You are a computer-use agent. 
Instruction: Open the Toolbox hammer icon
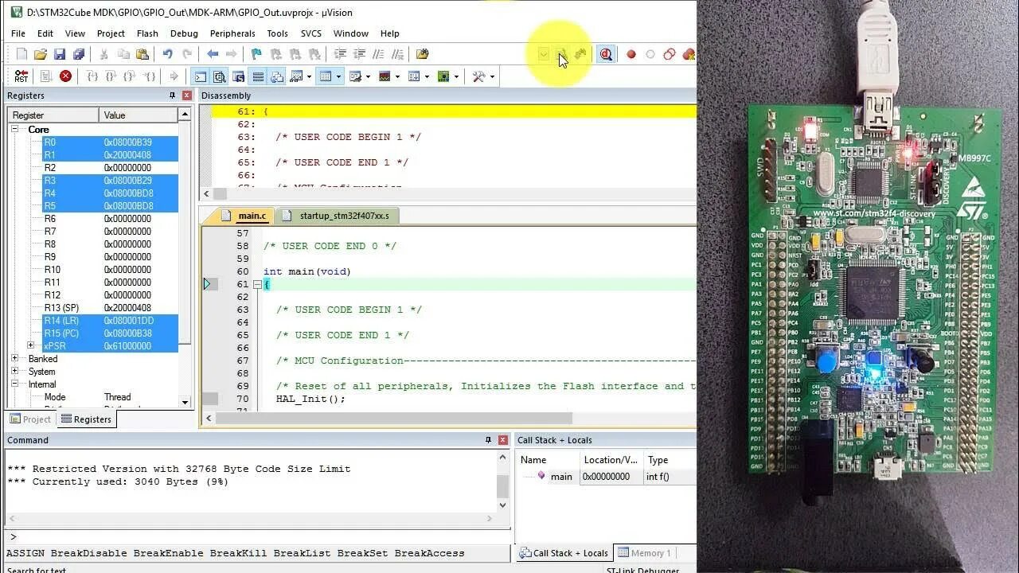coord(478,76)
